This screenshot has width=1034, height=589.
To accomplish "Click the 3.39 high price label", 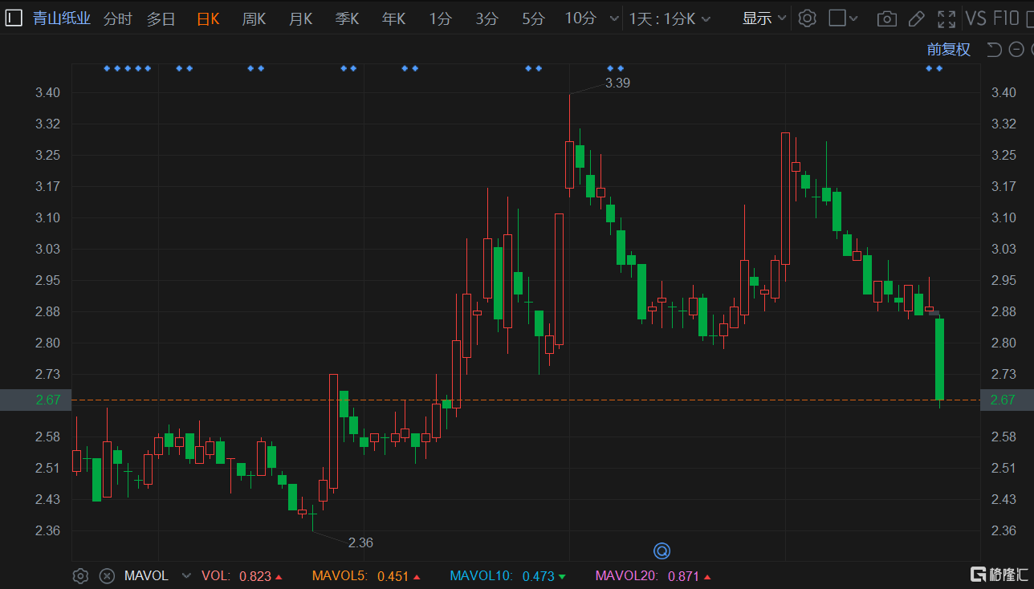I will (x=617, y=83).
